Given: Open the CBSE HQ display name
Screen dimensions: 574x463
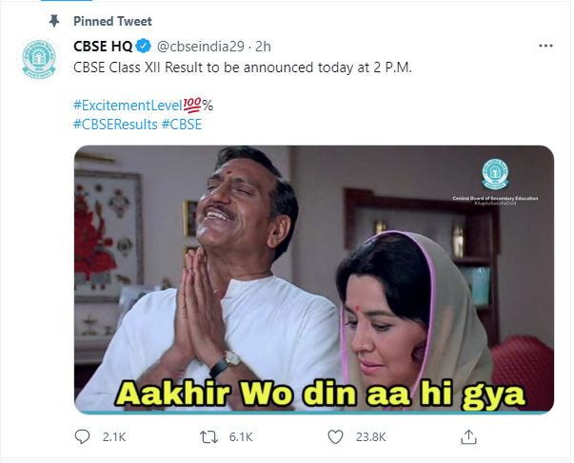Looking at the screenshot, I should tap(103, 47).
